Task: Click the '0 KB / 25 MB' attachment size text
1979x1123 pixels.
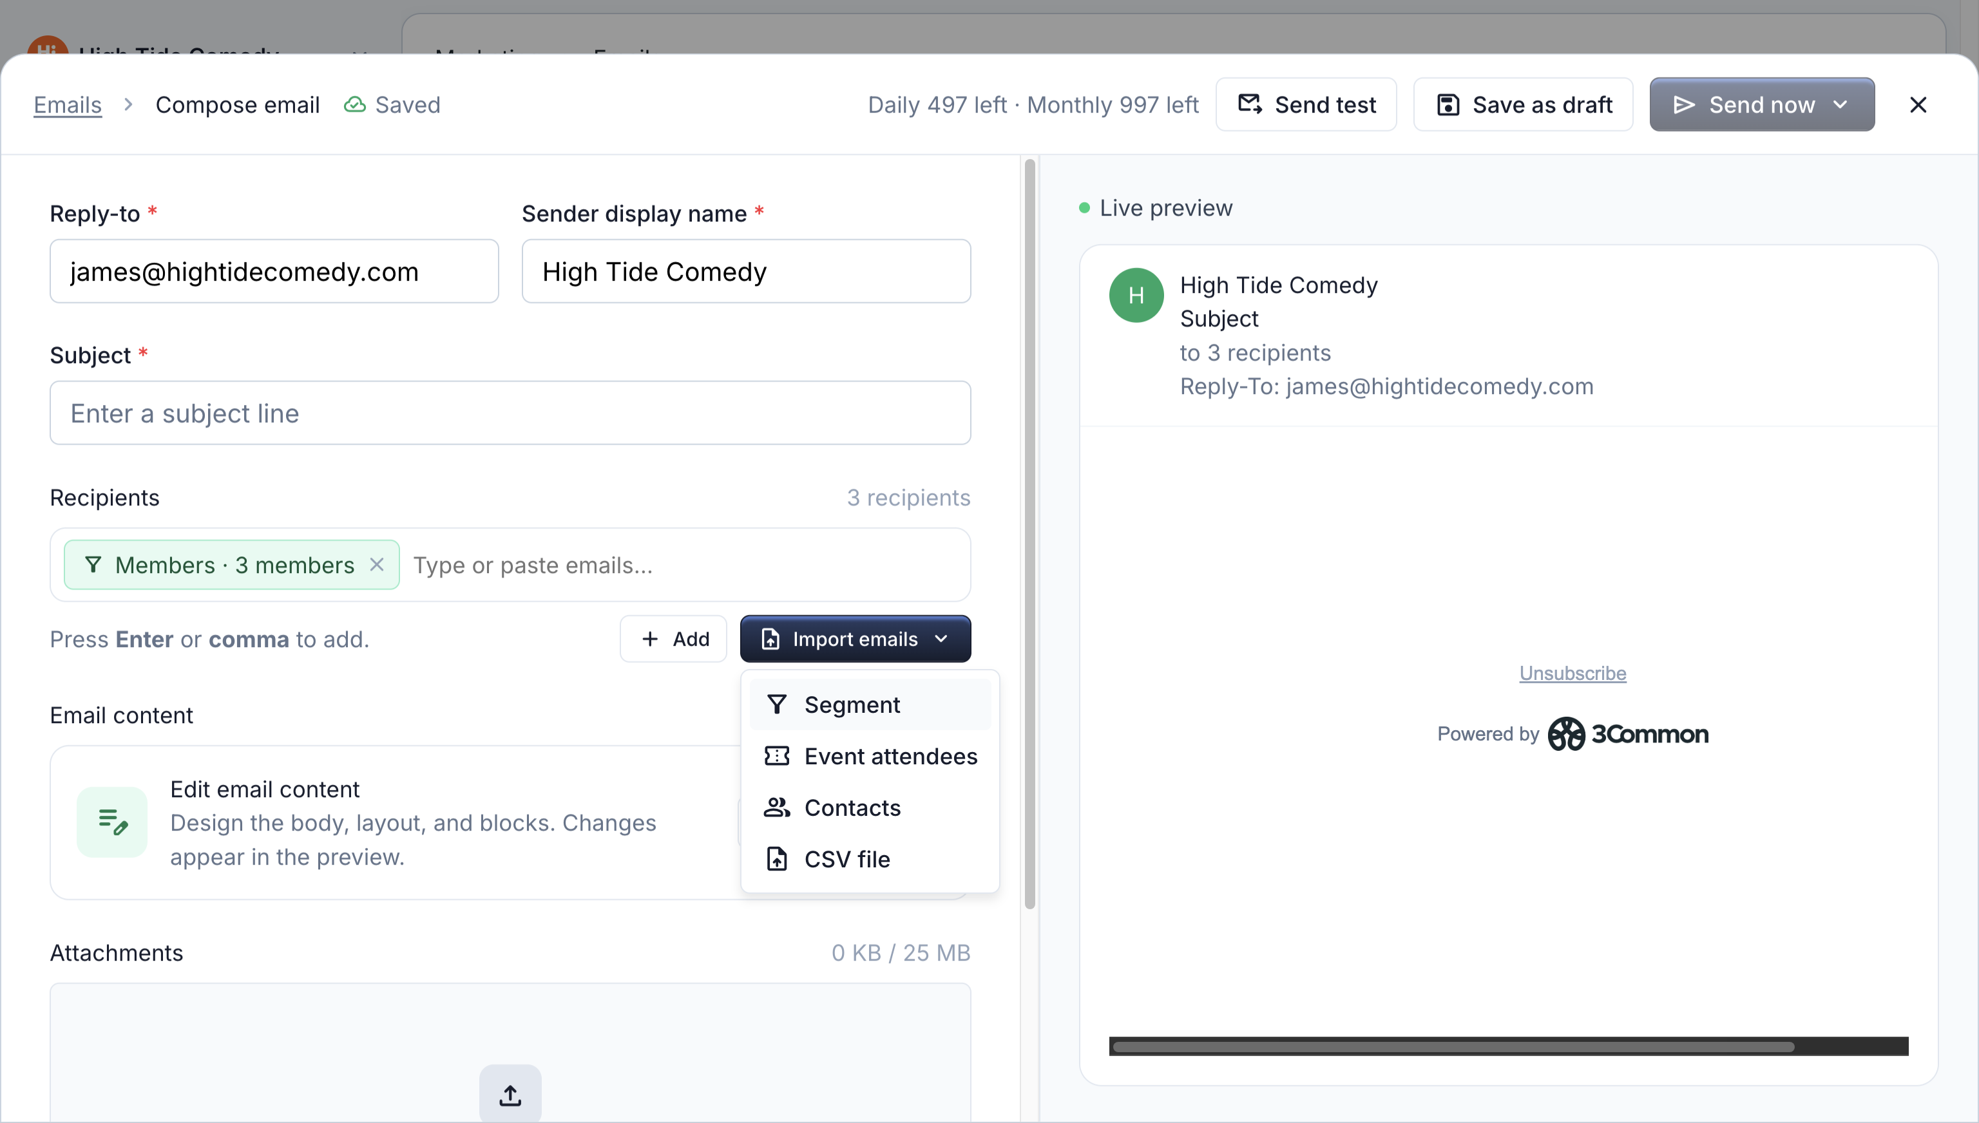Action: pos(901,952)
